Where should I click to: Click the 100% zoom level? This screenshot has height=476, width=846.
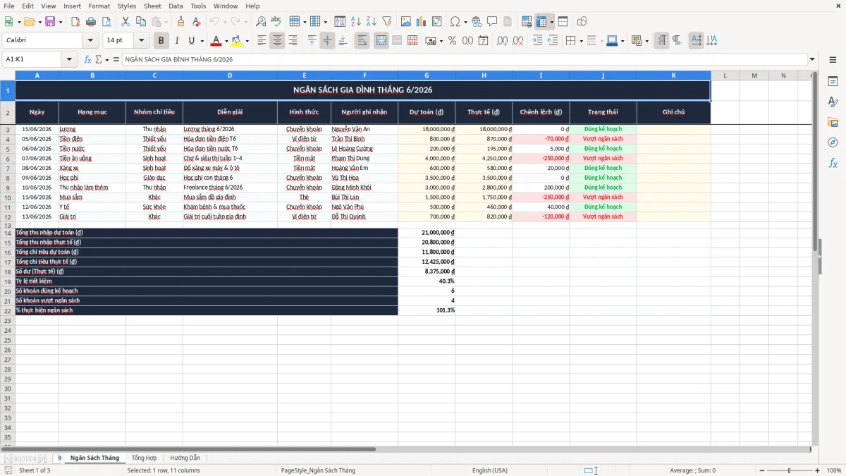click(x=834, y=470)
